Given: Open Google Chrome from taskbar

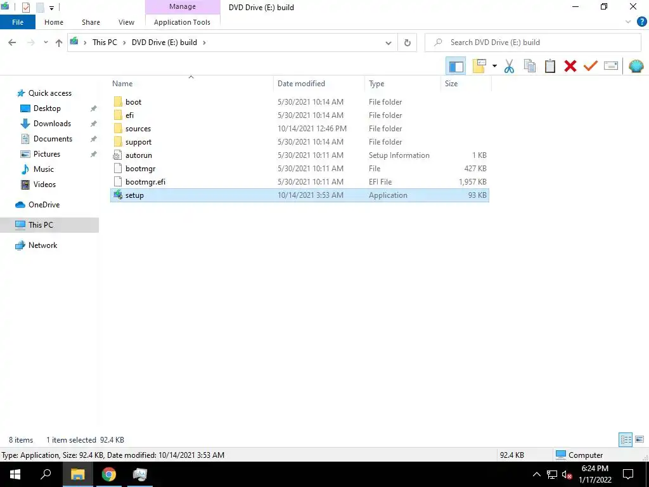Looking at the screenshot, I should [109, 474].
